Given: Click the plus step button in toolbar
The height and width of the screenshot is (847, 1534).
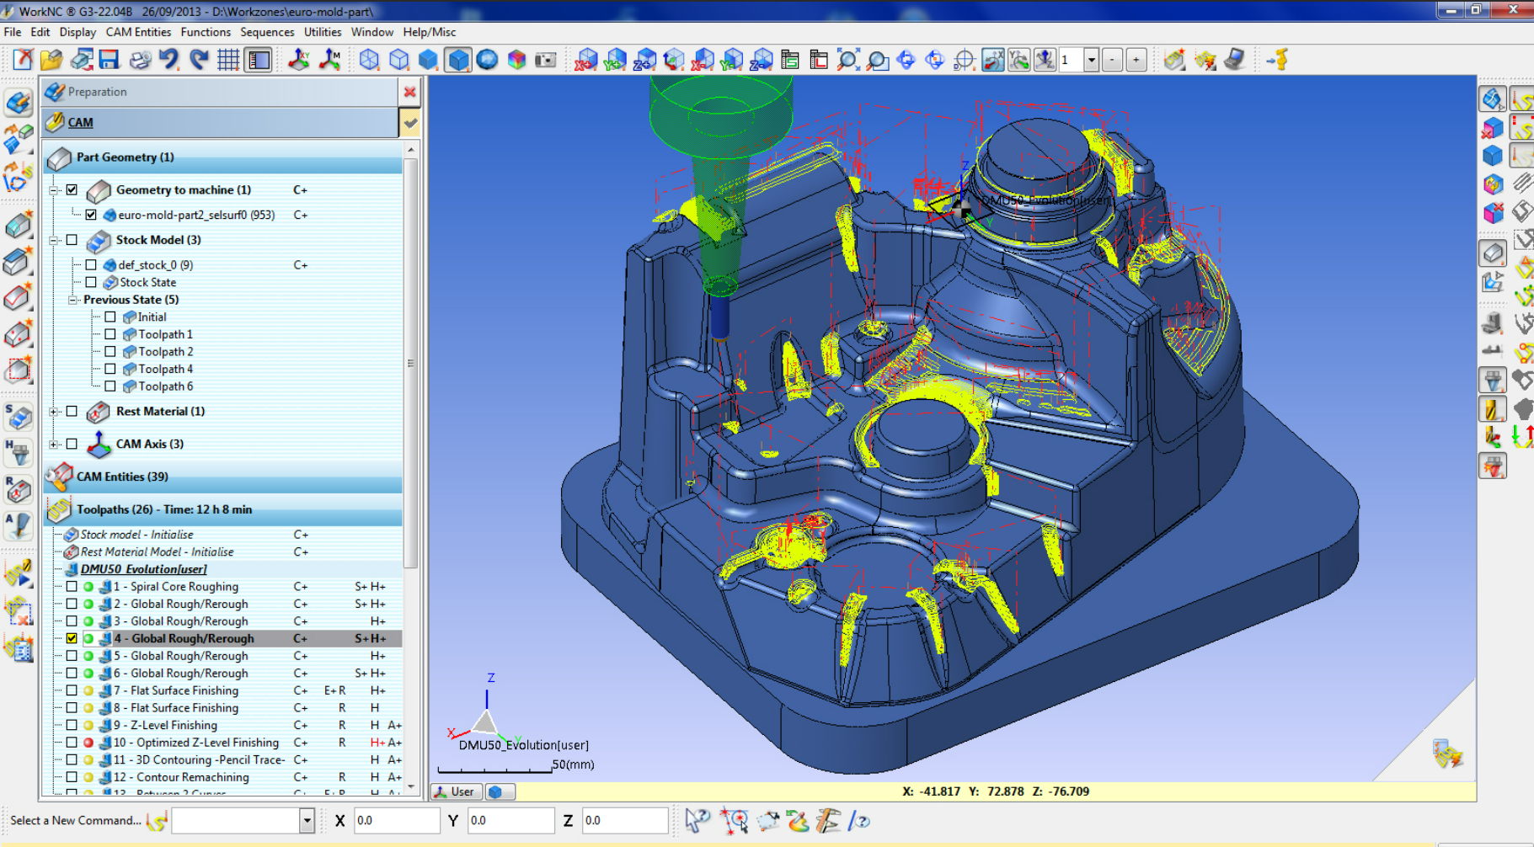Looking at the screenshot, I should 1136,60.
